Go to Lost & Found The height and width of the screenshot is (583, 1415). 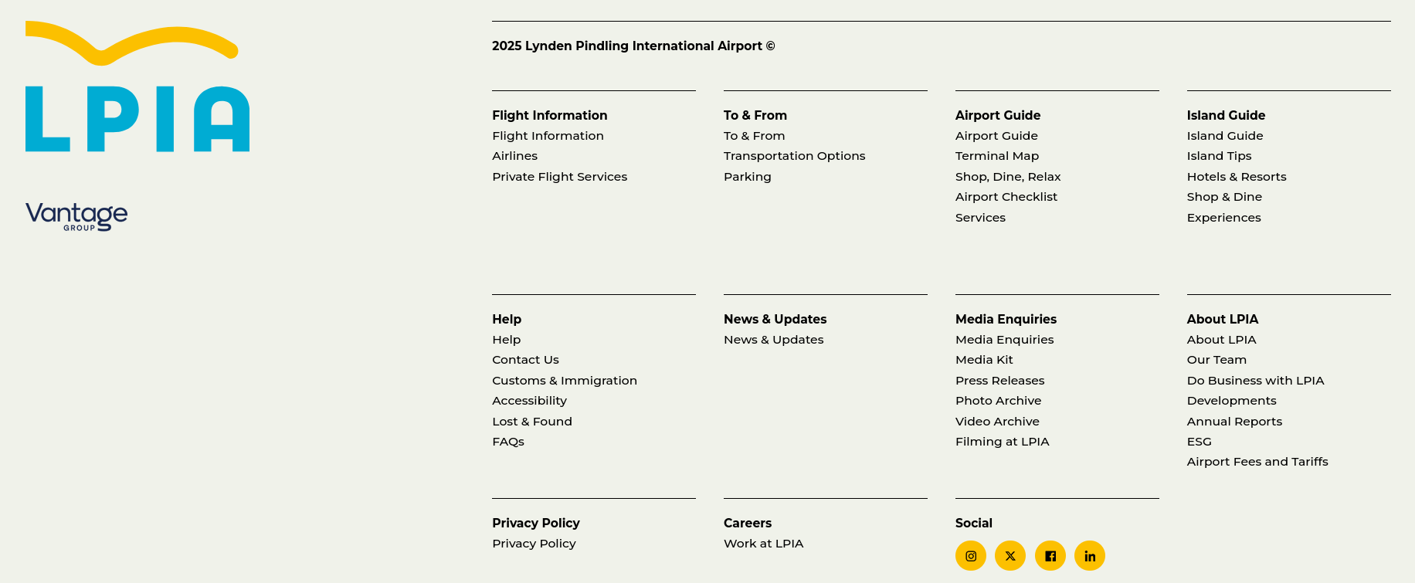pyautogui.click(x=531, y=422)
